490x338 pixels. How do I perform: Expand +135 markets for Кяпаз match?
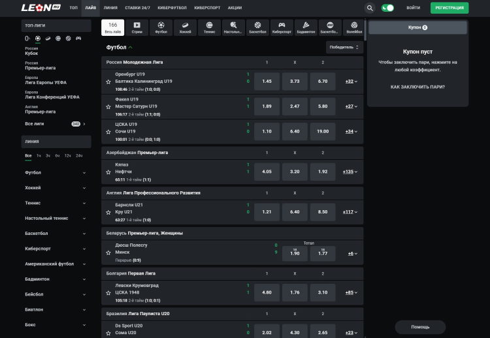[350, 172]
